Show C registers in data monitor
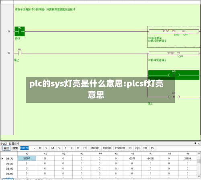Image resolution: width=201 pixels, height=180 pixels. pyautogui.click(x=72, y=148)
